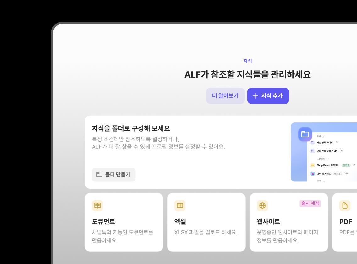357x264 pixels.
Task: Expand the 배송 정책 가이드 folder entry
Action: coord(327,142)
